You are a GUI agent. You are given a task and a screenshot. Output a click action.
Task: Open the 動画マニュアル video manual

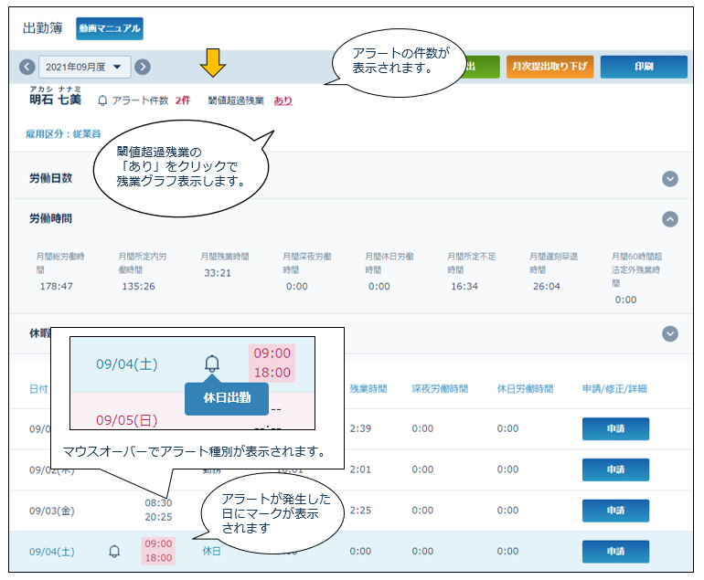coord(110,28)
